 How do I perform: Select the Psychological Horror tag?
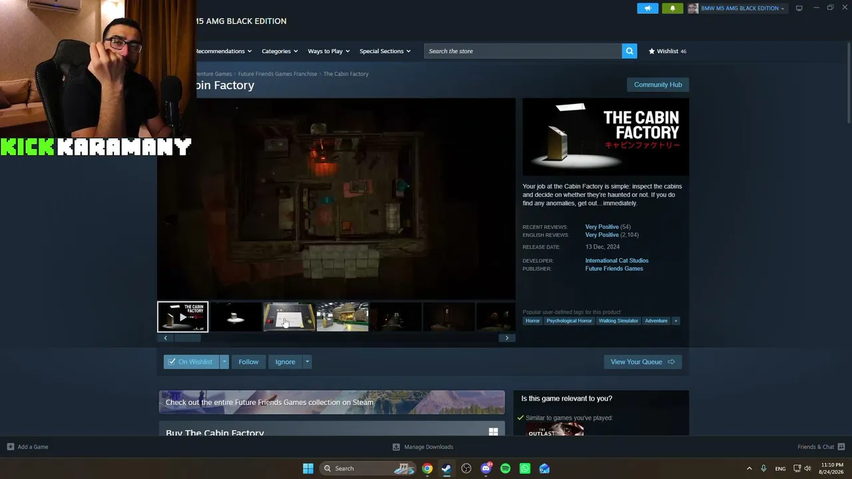[x=569, y=321]
